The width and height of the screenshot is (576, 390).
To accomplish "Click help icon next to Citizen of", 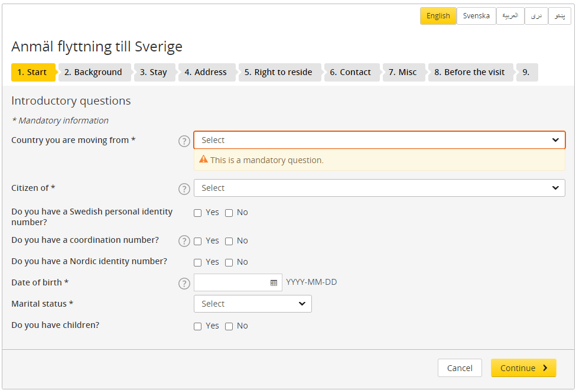I will click(x=184, y=188).
